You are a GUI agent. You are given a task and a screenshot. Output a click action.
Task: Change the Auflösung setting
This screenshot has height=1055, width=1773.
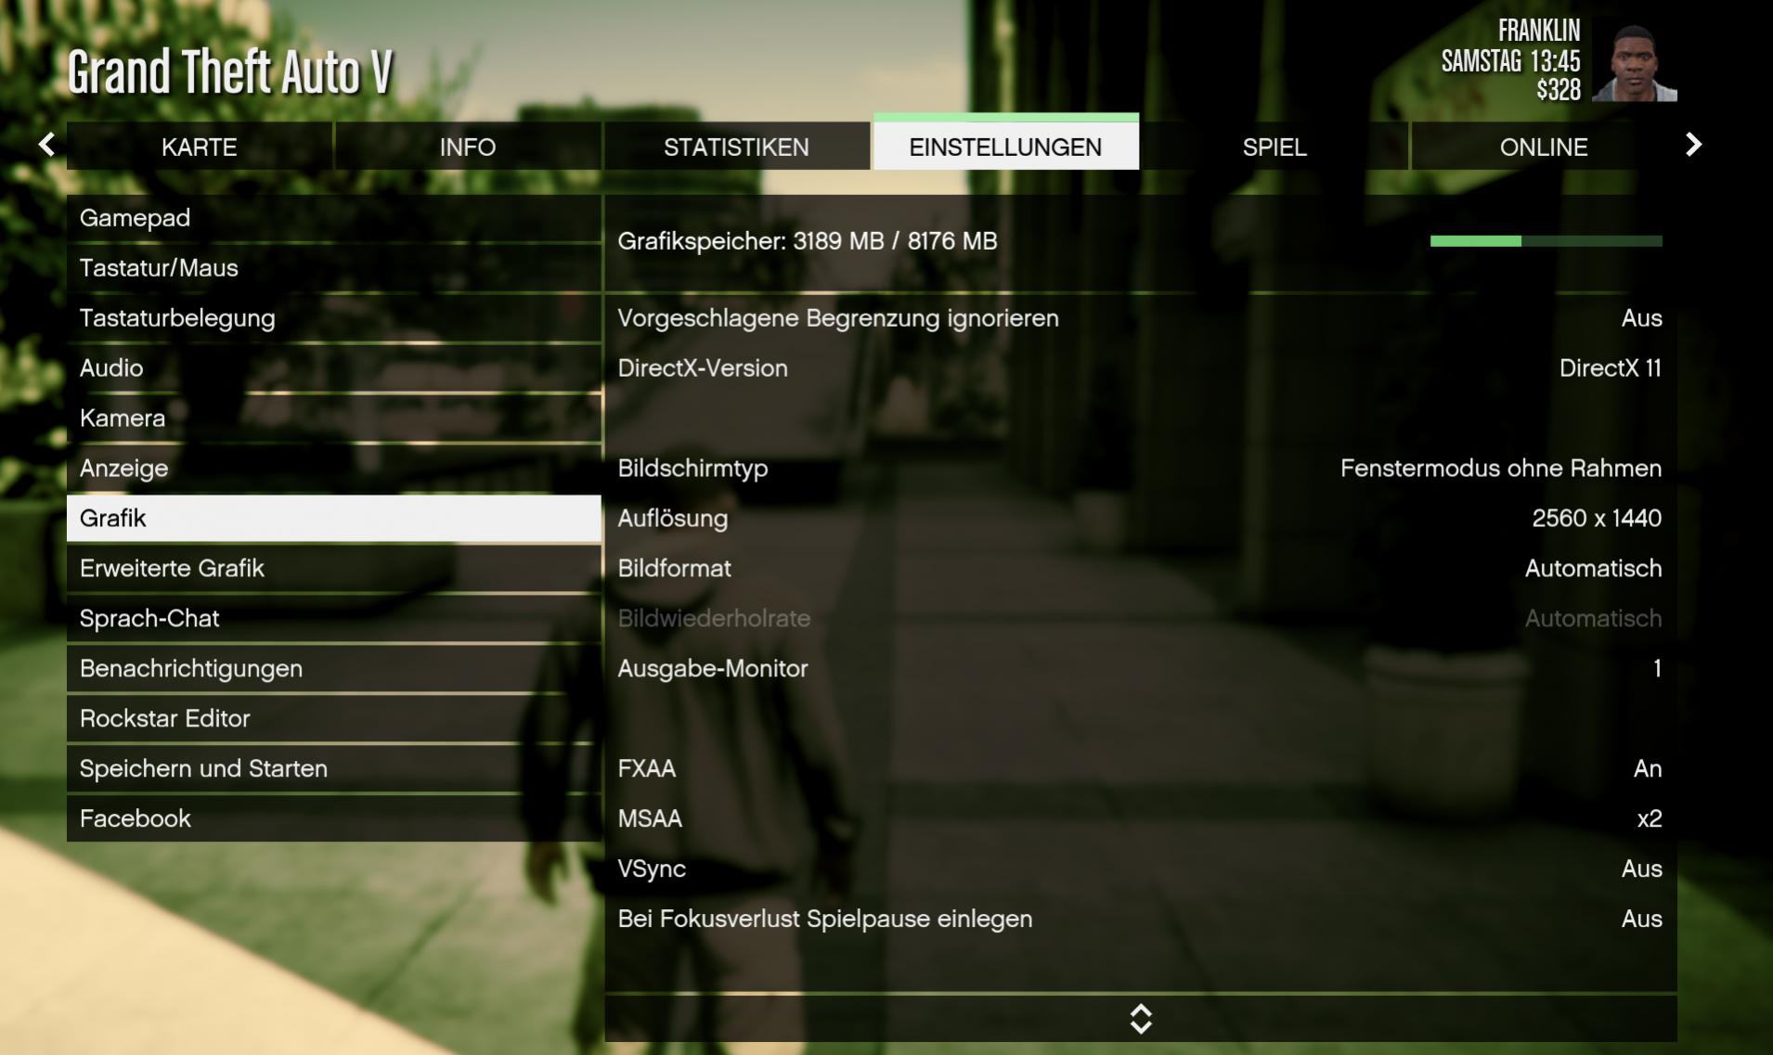[1141, 519]
